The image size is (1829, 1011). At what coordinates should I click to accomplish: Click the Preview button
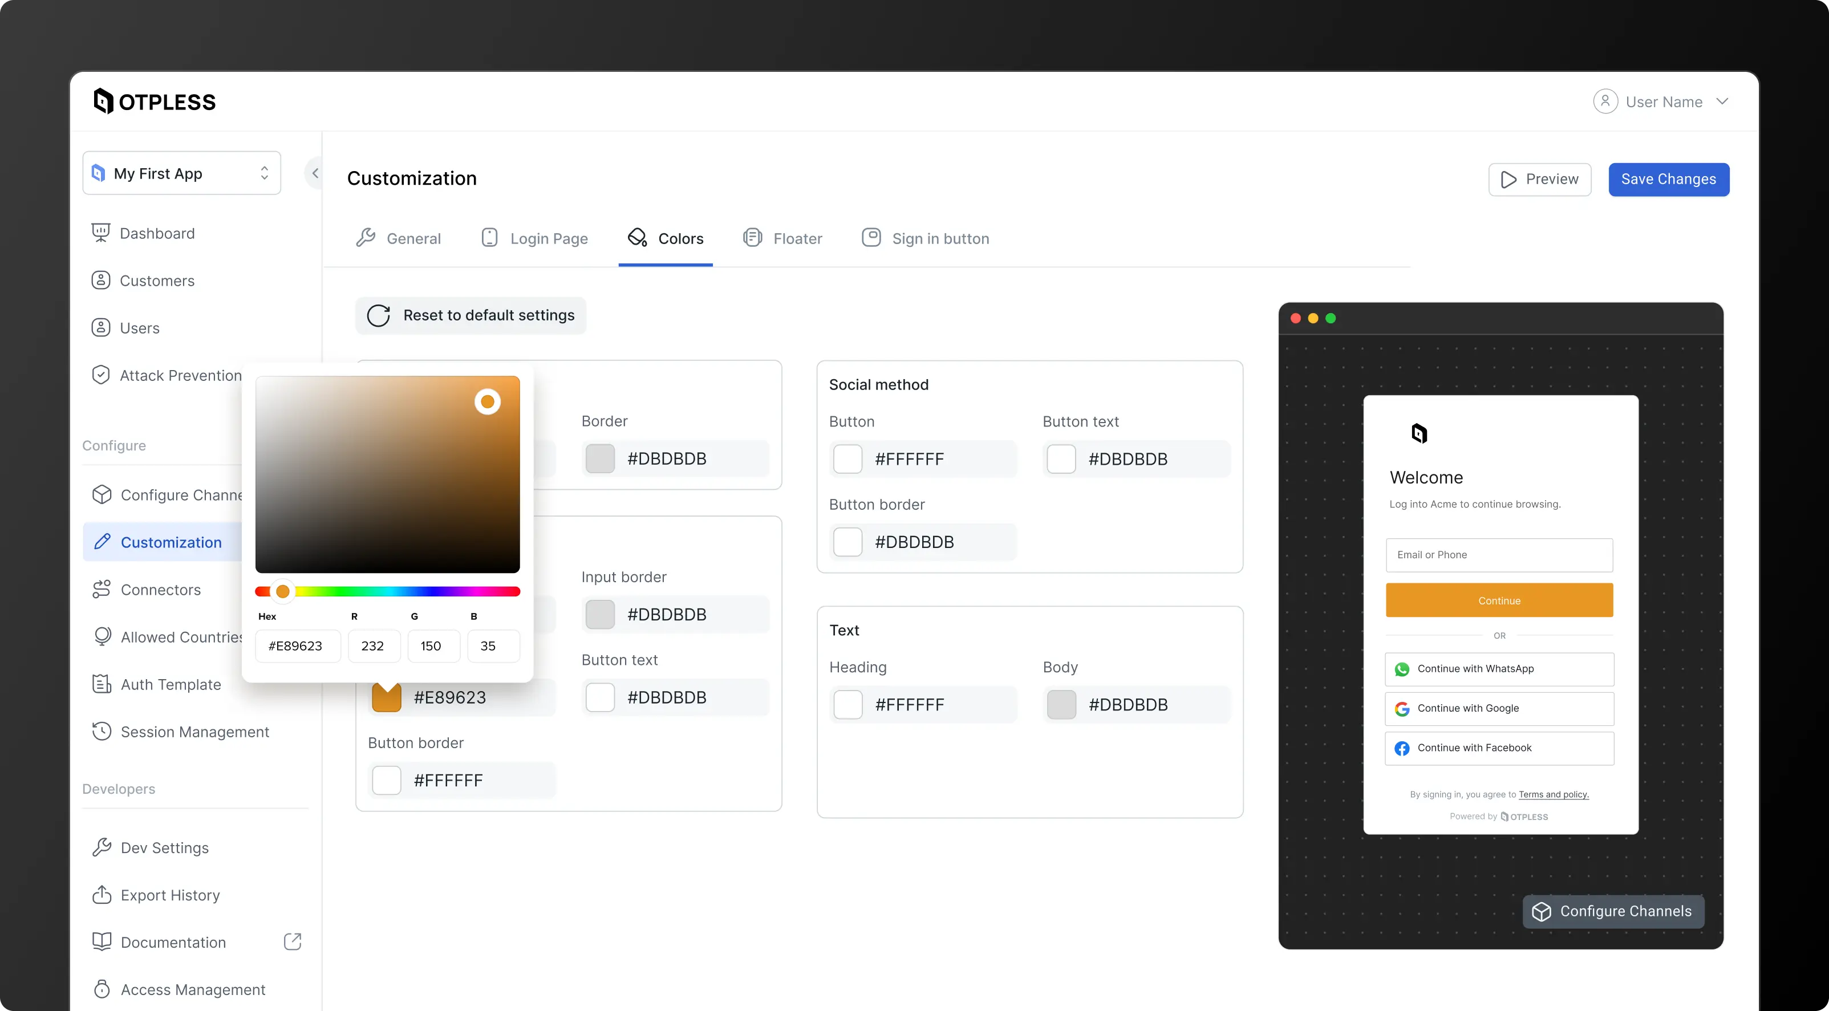click(x=1539, y=179)
